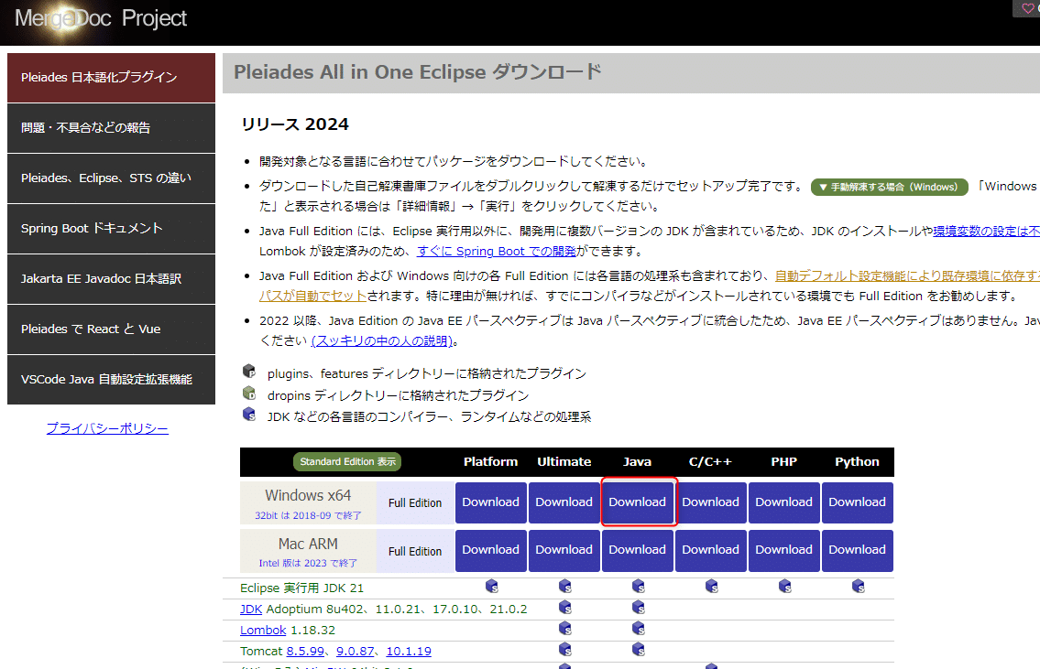Click the Mac ARM row label

308,544
